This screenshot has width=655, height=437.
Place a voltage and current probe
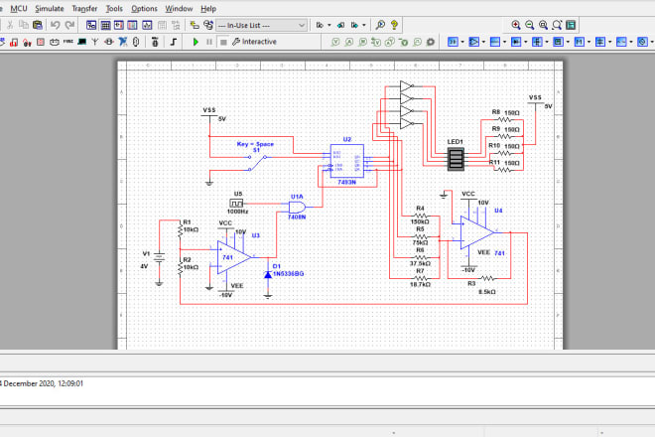pos(390,42)
